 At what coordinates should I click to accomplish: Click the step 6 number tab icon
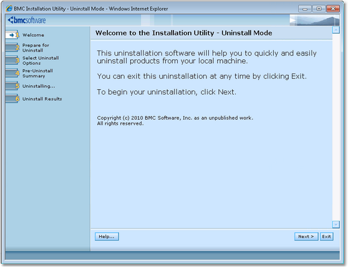tap(12, 98)
